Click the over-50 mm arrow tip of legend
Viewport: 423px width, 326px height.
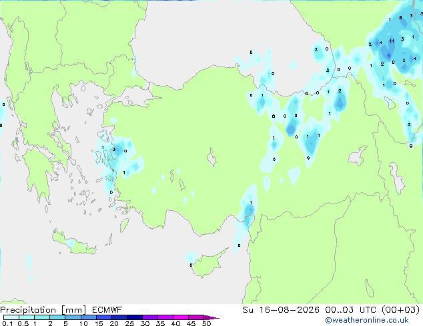point(211,317)
